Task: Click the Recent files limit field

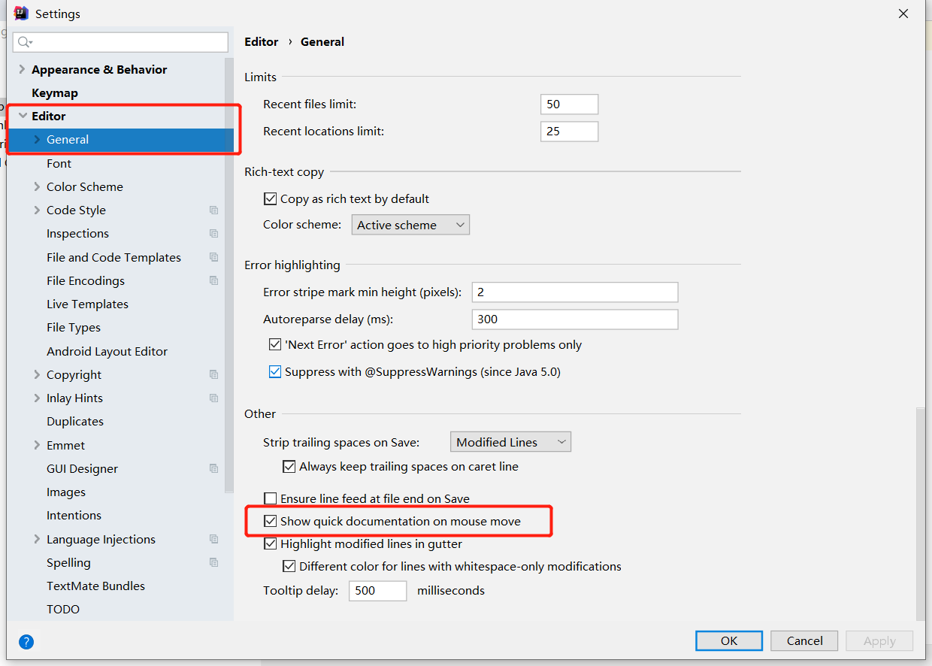Action: pos(569,104)
